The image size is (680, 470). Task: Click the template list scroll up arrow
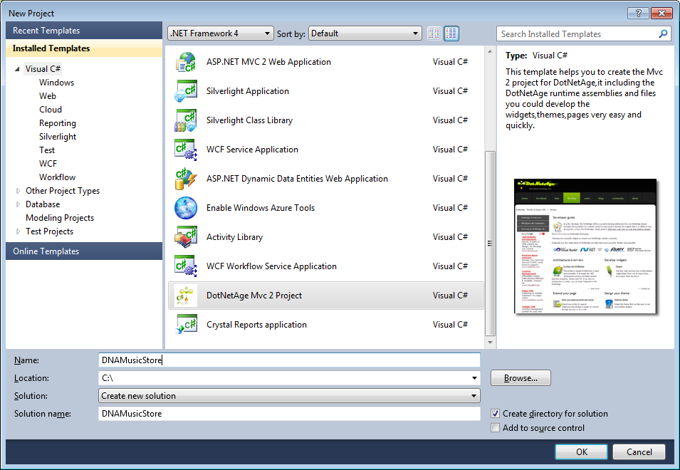490,51
